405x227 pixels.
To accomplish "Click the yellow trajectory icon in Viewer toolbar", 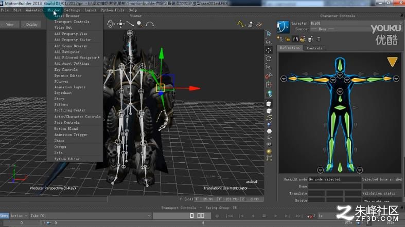I will [240, 24].
